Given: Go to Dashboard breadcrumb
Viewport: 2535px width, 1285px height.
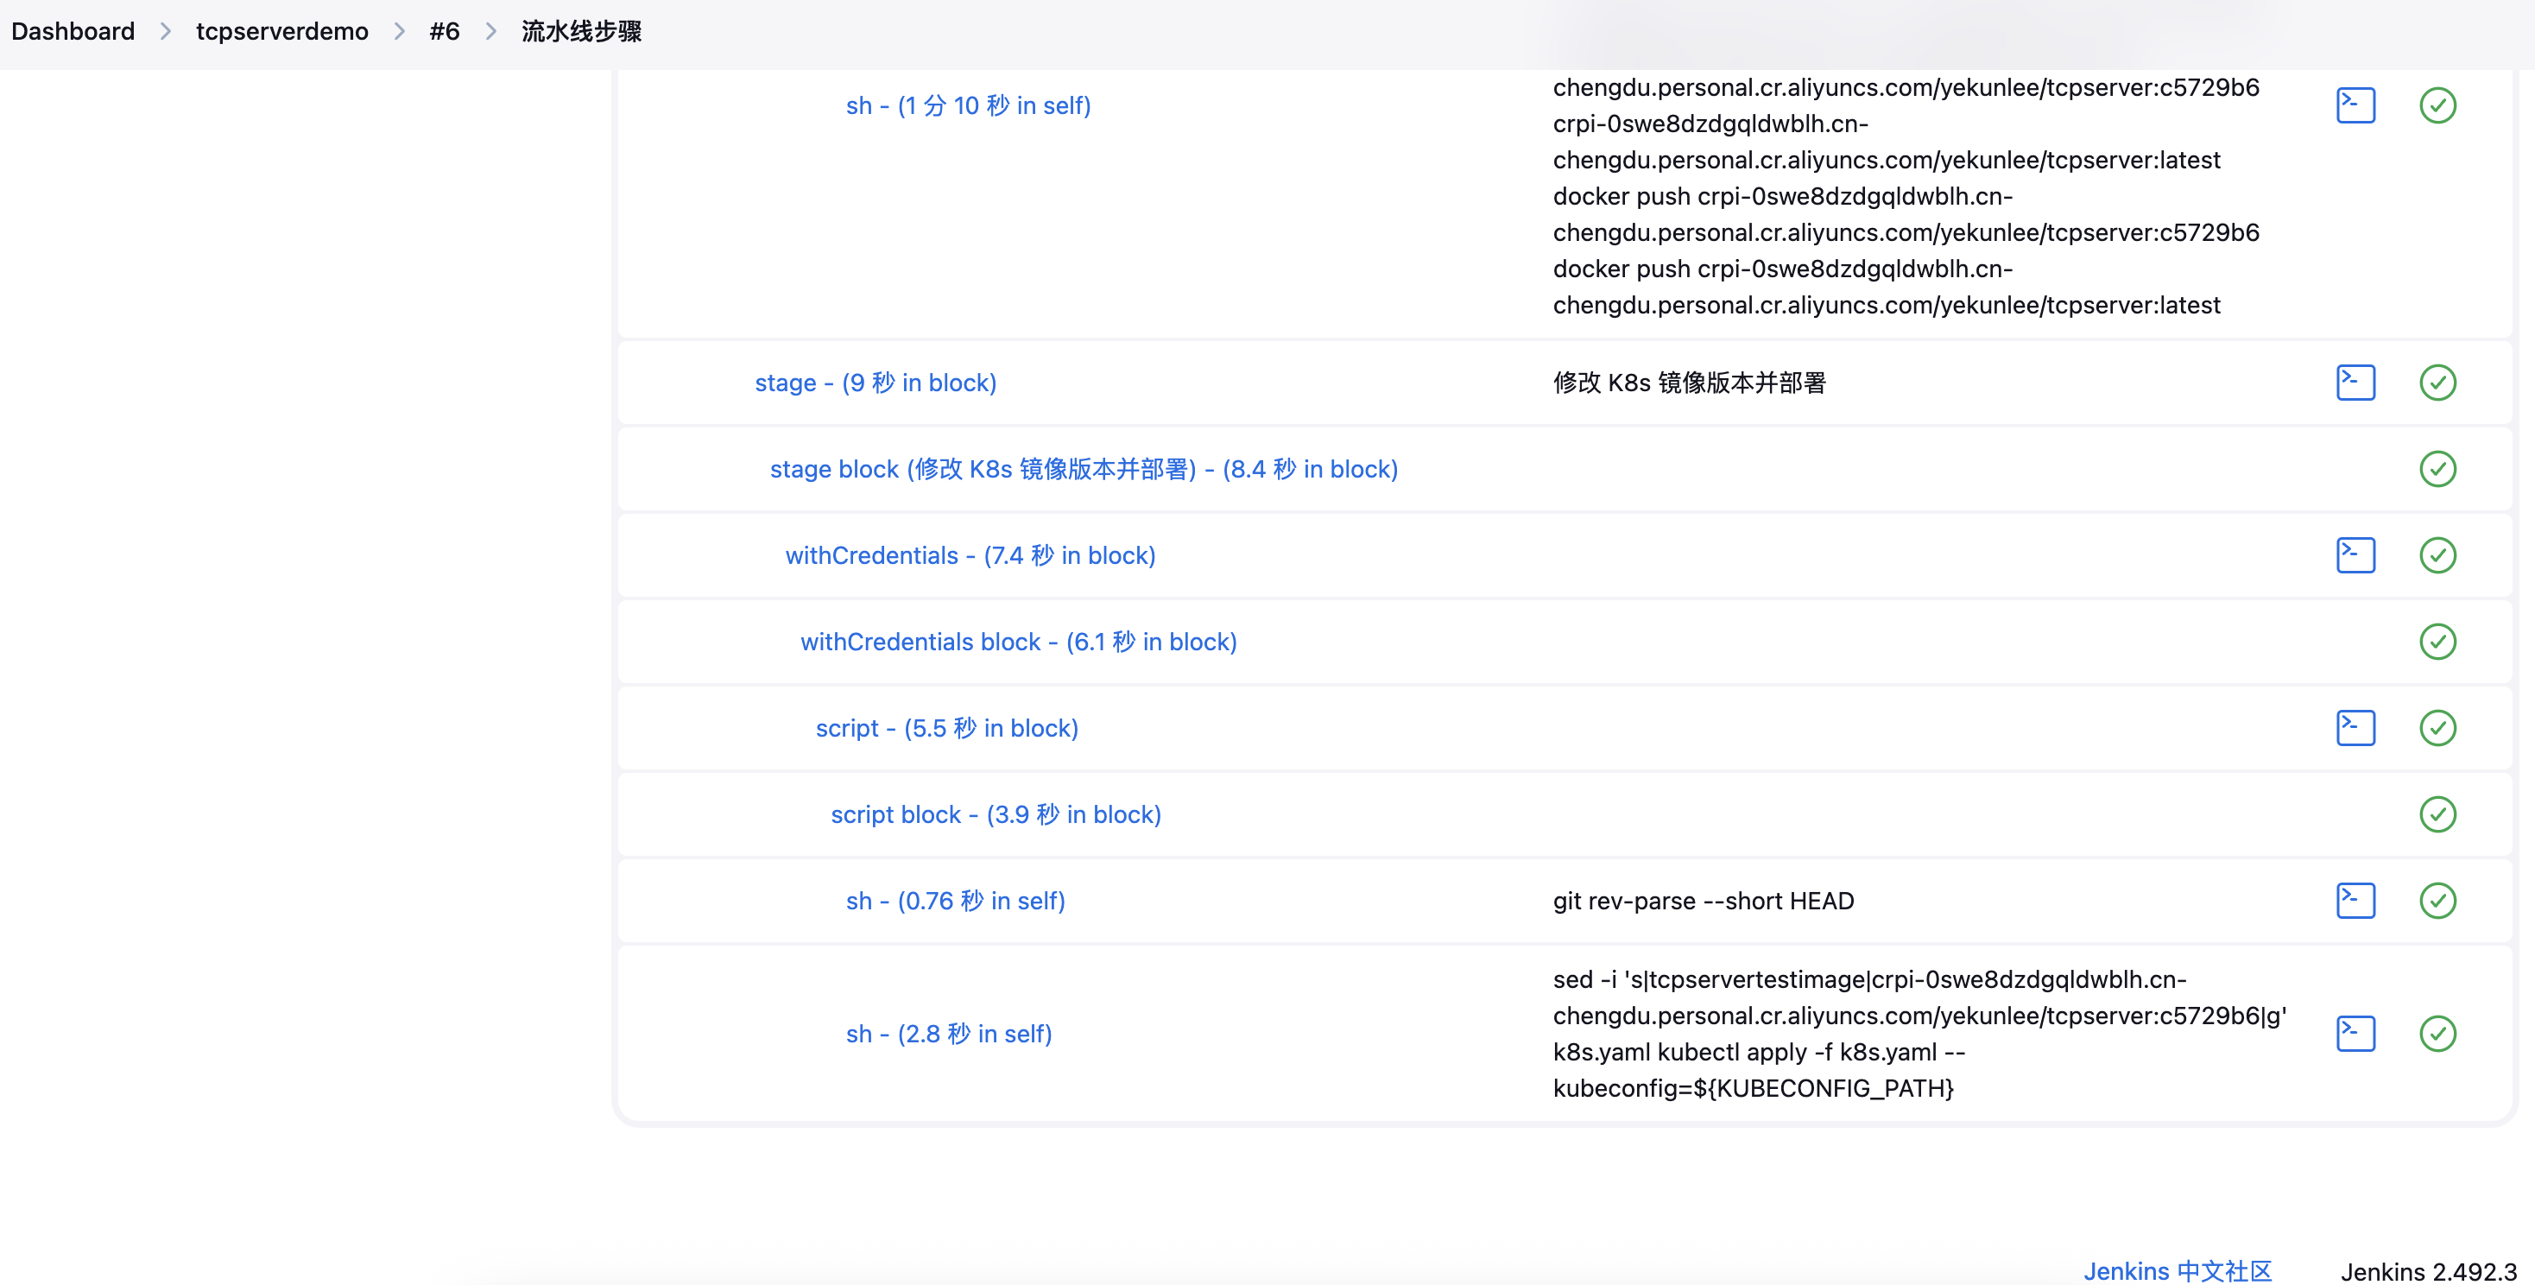Looking at the screenshot, I should pos(73,31).
